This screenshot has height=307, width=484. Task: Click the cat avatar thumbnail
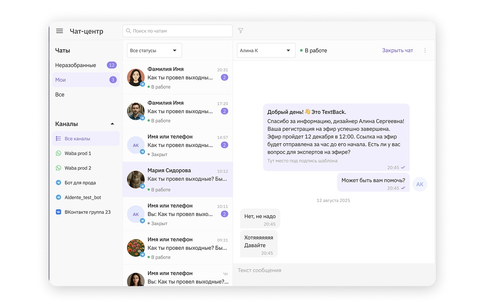136,179
